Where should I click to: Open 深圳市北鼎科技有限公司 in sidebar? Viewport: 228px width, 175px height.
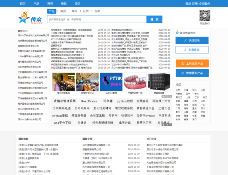coord(29,119)
